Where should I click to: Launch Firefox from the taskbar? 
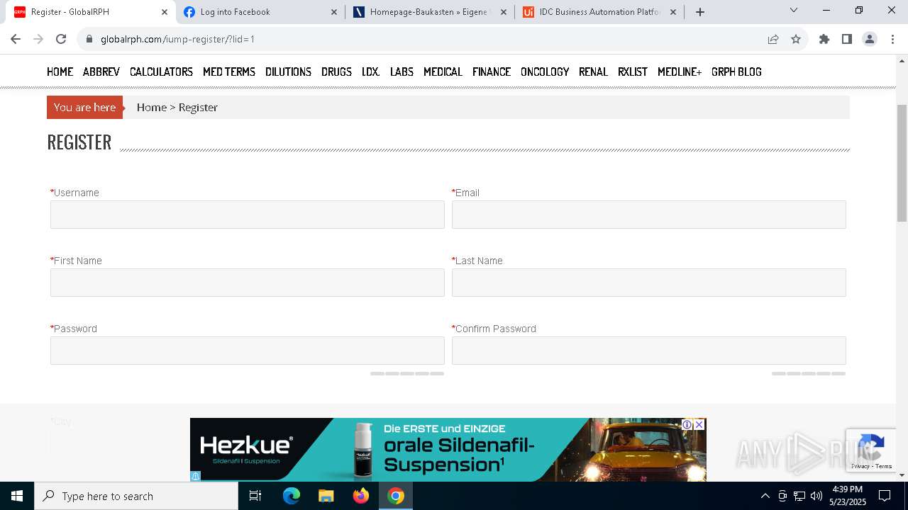(361, 496)
